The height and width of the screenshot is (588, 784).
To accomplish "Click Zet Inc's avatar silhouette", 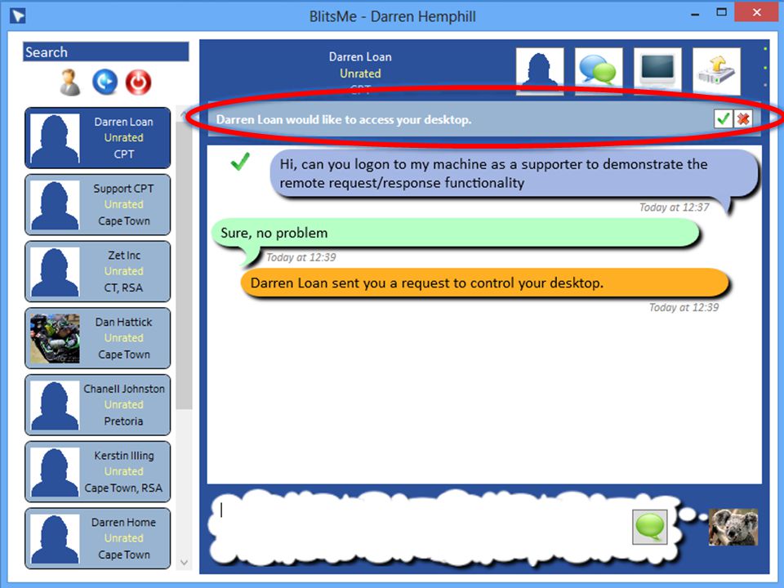I will tap(55, 272).
